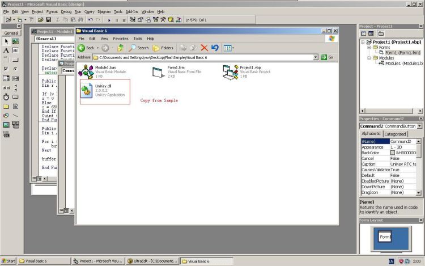Collapse the Modules folder node

(369, 58)
